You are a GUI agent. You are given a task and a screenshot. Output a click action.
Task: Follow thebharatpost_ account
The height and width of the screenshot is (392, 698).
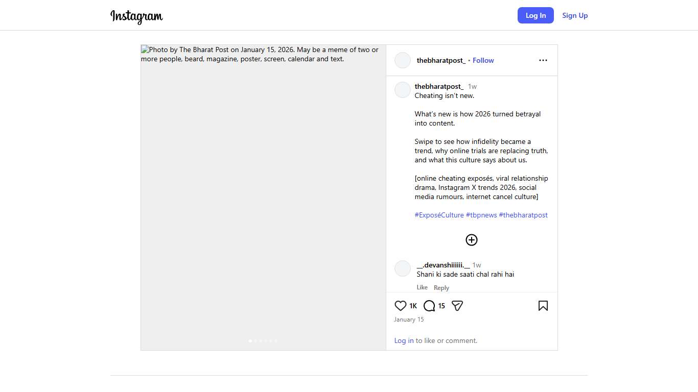(483, 60)
